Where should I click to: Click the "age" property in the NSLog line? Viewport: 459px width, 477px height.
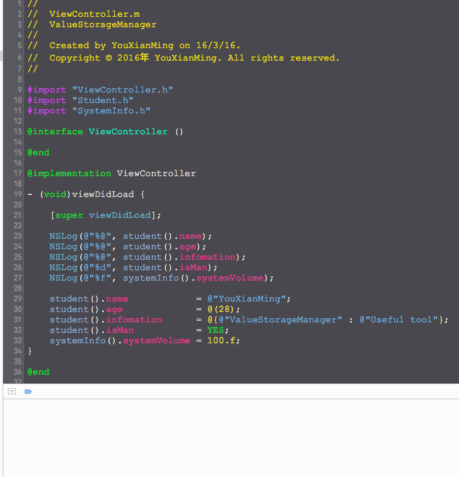point(188,247)
